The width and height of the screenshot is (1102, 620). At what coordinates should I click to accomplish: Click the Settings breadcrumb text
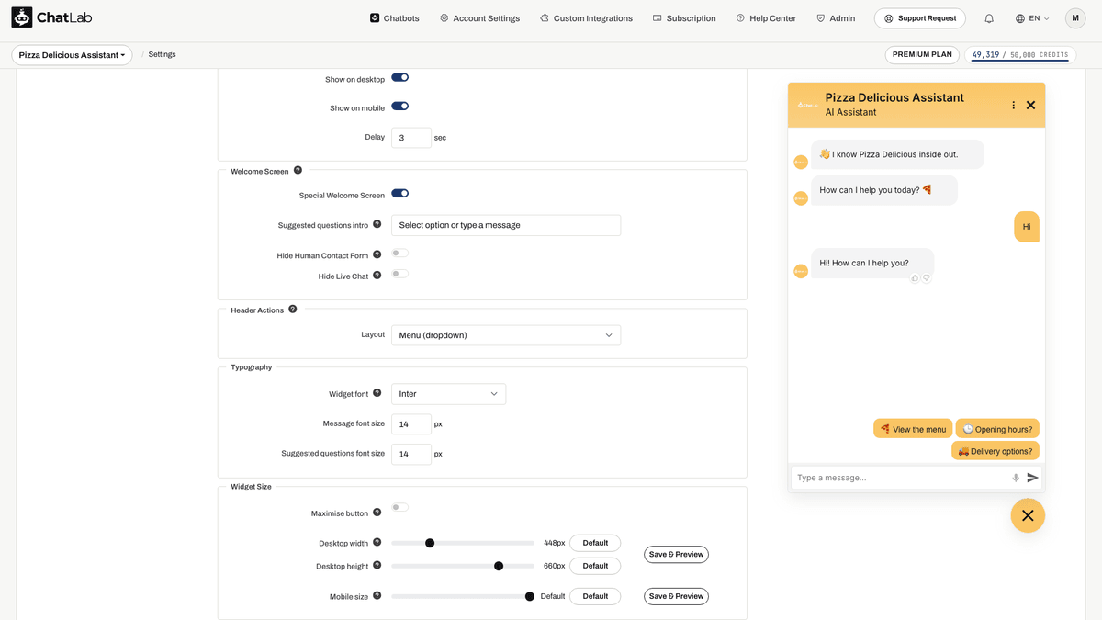162,55
